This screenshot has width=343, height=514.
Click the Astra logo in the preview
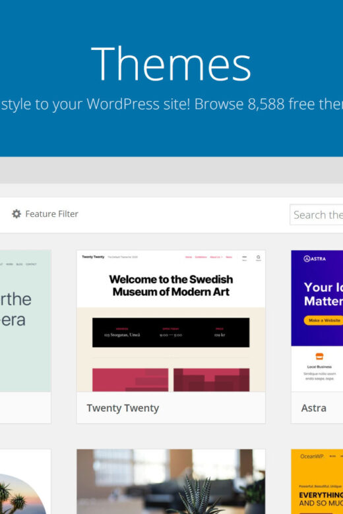pos(315,258)
